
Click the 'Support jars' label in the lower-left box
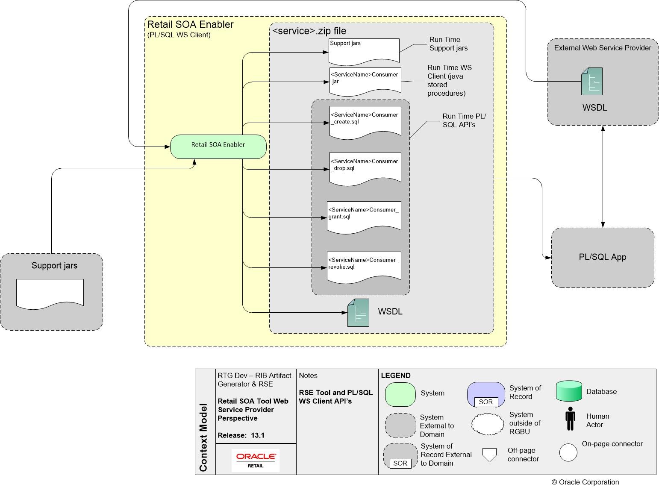(54, 266)
